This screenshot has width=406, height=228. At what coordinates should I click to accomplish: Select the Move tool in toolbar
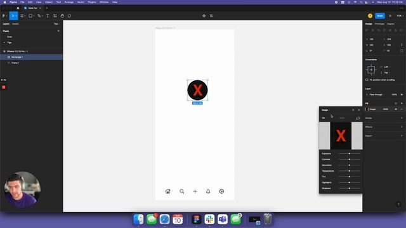pos(13,16)
